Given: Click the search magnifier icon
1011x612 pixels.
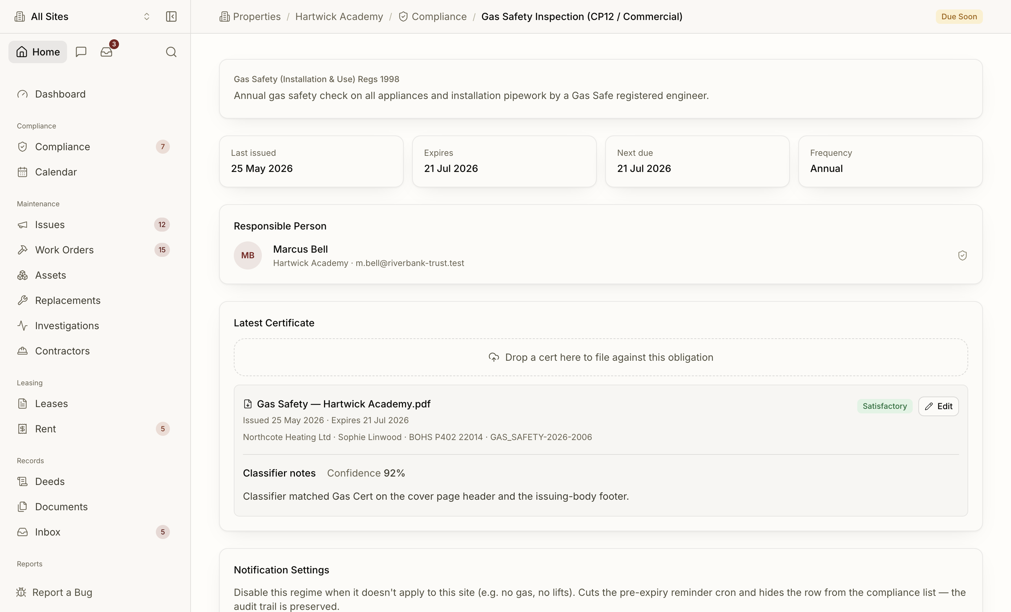Looking at the screenshot, I should (171, 52).
